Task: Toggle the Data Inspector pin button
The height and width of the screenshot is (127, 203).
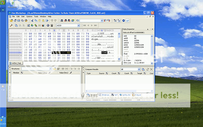Action: click(x=148, y=29)
